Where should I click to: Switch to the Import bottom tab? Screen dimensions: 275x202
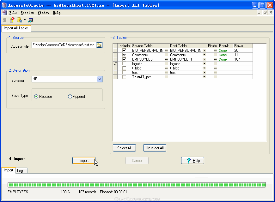(9, 170)
